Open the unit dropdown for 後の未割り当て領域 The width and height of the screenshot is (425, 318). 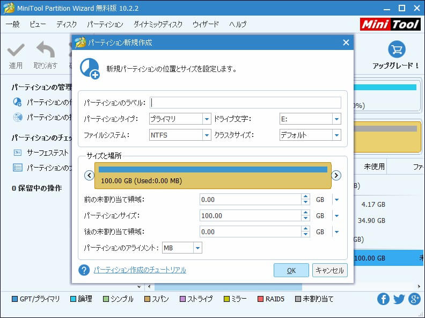[336, 232]
